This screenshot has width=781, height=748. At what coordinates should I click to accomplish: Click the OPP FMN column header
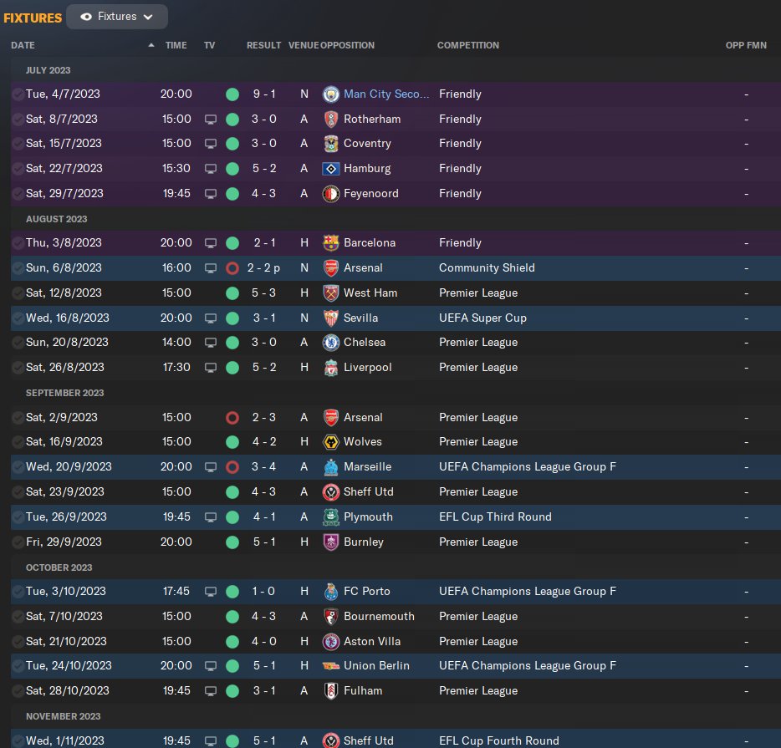(x=746, y=45)
